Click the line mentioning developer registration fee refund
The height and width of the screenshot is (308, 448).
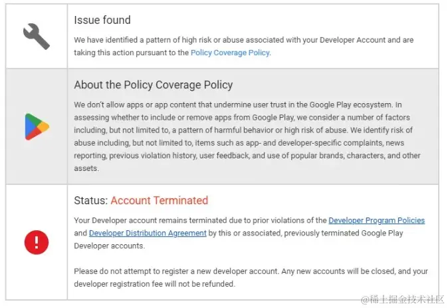154,284
